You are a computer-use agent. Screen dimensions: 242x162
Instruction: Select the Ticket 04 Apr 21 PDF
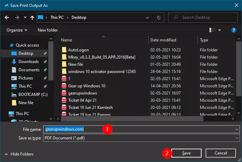(82, 100)
